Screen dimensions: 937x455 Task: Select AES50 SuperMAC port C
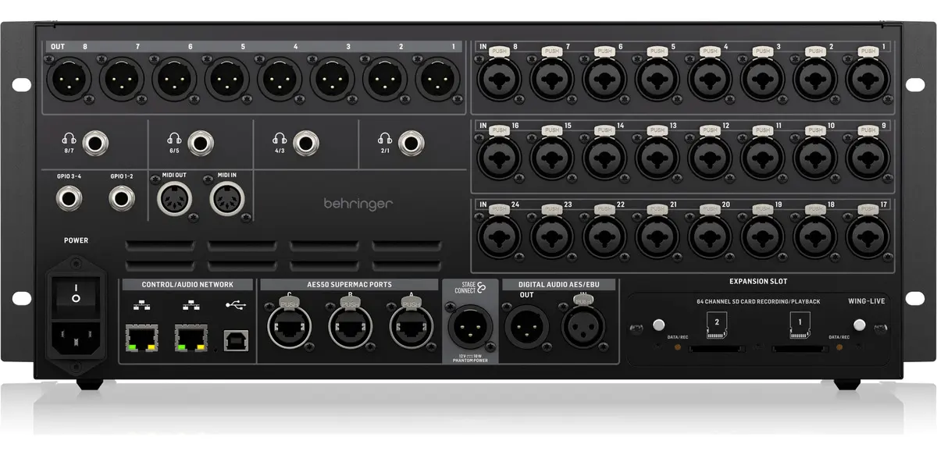click(x=289, y=325)
